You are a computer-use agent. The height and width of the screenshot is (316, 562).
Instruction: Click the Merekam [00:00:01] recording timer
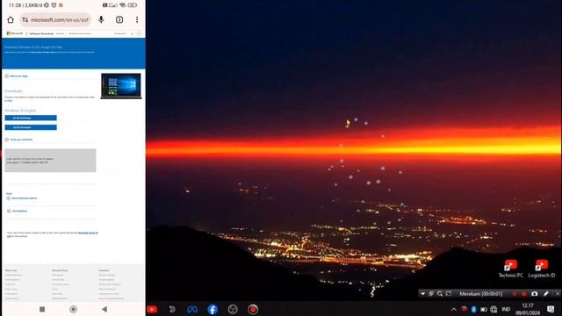click(x=481, y=294)
